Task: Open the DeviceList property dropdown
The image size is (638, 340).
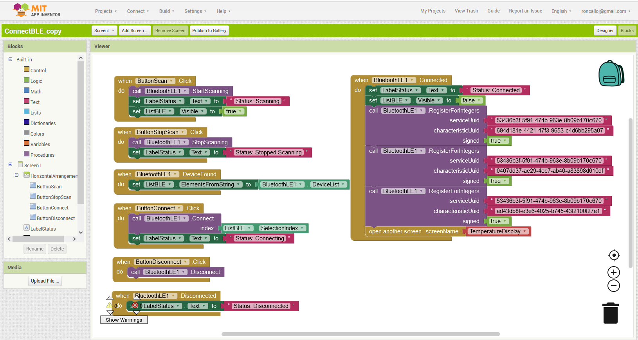Action: [x=329, y=184]
